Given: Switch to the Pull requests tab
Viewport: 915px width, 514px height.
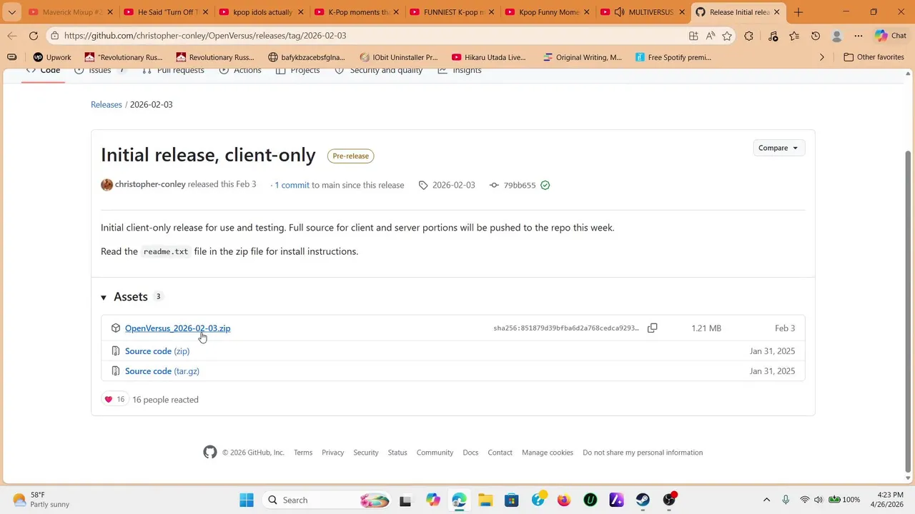Looking at the screenshot, I should tap(173, 70).
